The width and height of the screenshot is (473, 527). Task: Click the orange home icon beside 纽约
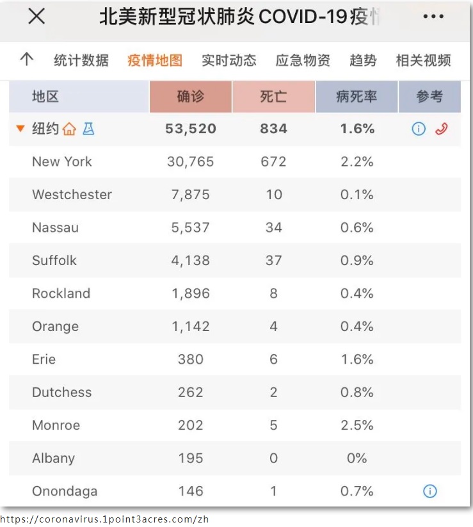click(x=69, y=129)
